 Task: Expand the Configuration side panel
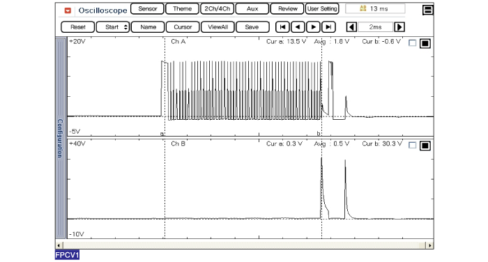coord(61,138)
